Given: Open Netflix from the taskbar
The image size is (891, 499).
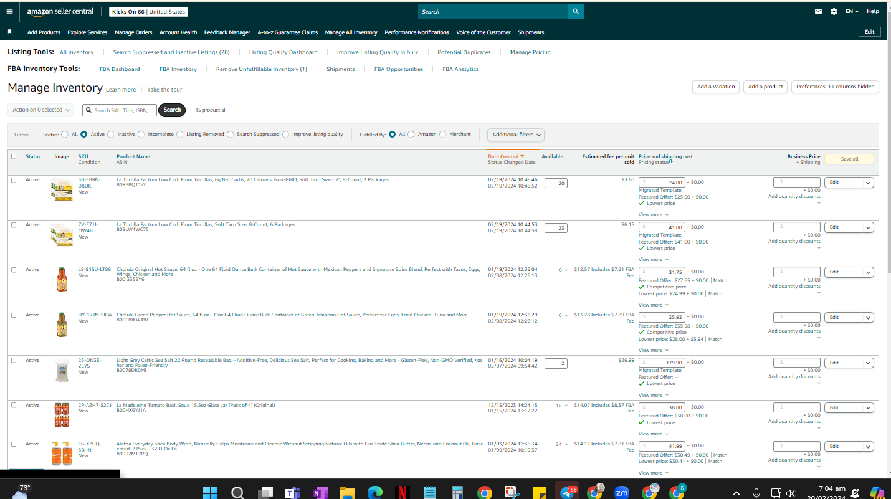Looking at the screenshot, I should (x=402, y=492).
